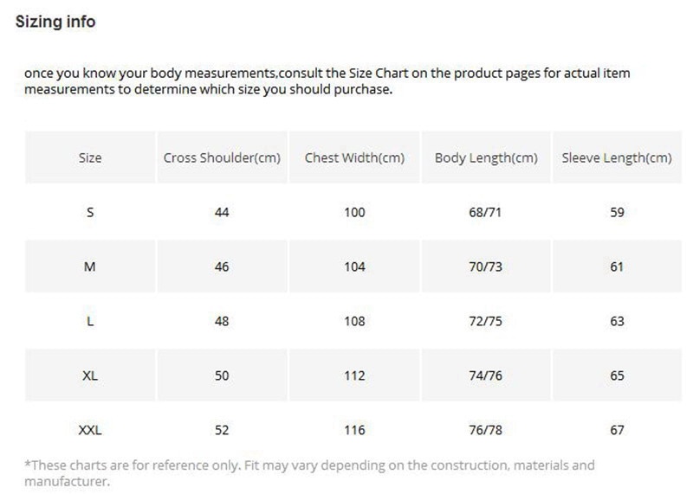Click the L size row label
This screenshot has height=494, width=693.
[x=90, y=321]
